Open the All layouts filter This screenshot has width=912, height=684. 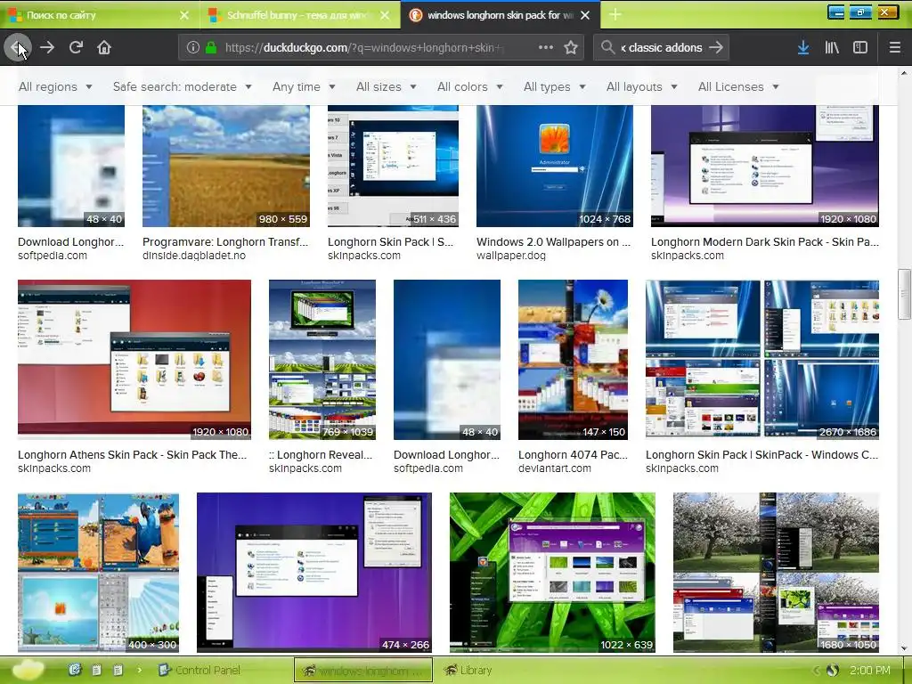(641, 86)
